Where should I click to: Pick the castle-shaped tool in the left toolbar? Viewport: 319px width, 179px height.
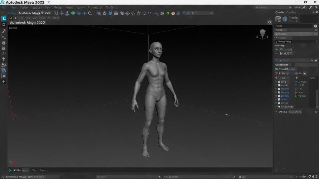(4, 48)
